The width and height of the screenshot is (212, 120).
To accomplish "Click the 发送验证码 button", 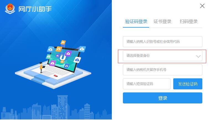I will (188, 84).
